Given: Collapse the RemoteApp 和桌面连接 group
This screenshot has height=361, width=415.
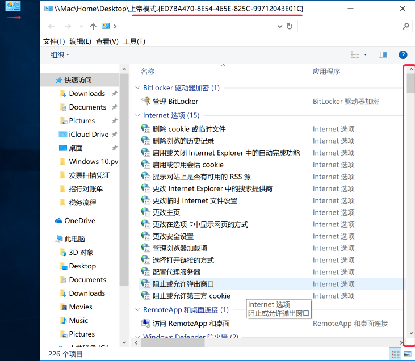Looking at the screenshot, I should tap(137, 310).
